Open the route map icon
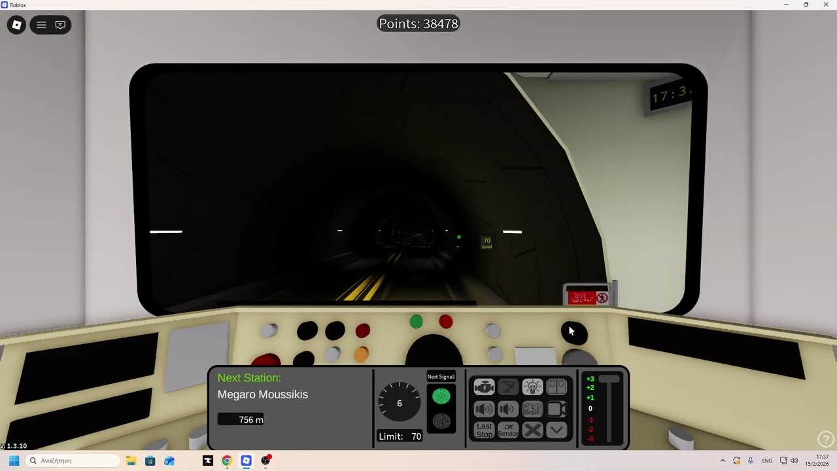This screenshot has height=471, width=837. [532, 409]
